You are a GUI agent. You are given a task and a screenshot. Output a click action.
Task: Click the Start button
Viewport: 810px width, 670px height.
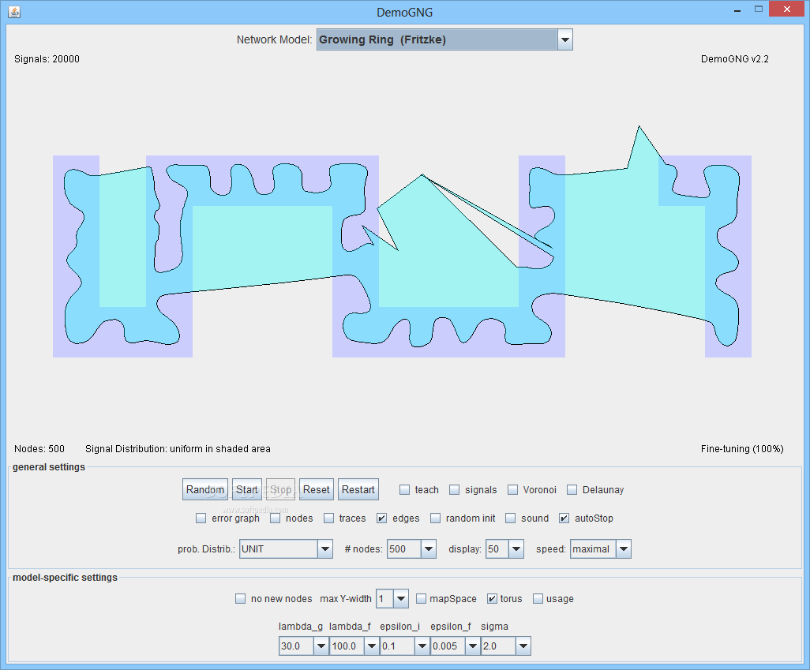247,490
